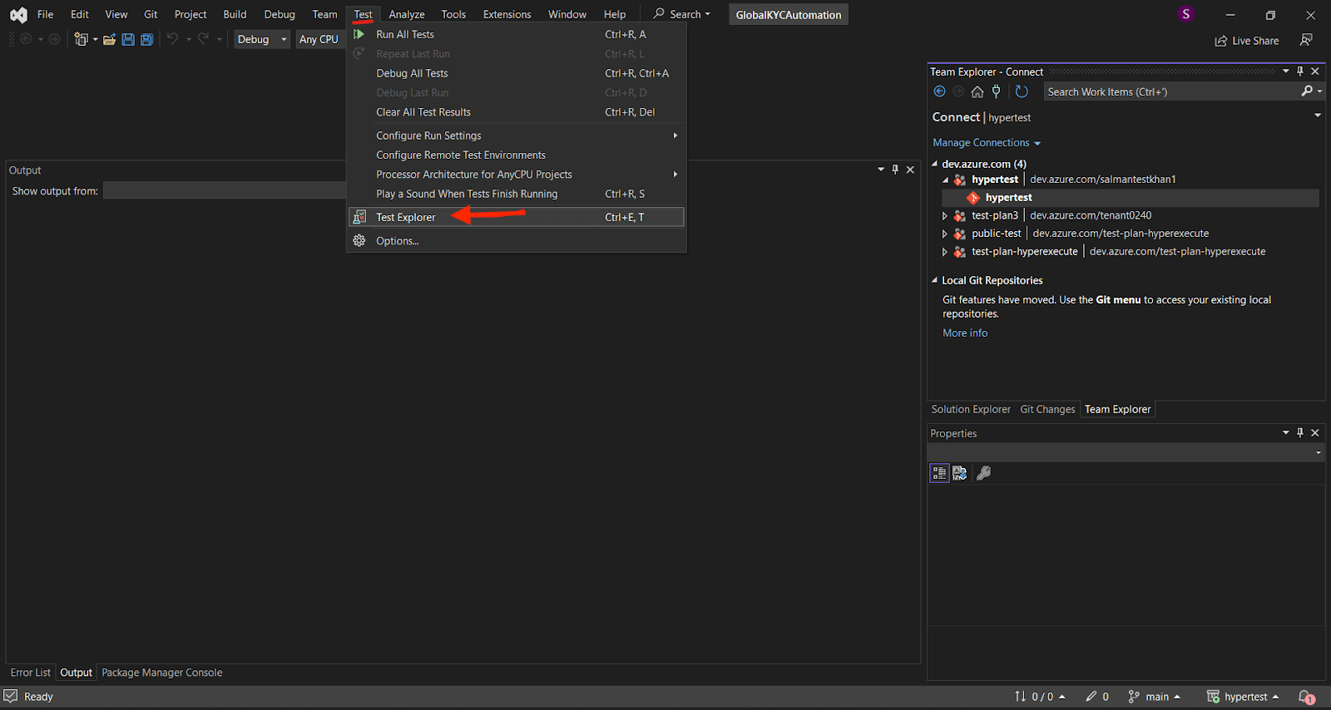Screen dimensions: 1331x710
Task: Click the Refresh icon in Team Explorer
Action: tap(1022, 91)
